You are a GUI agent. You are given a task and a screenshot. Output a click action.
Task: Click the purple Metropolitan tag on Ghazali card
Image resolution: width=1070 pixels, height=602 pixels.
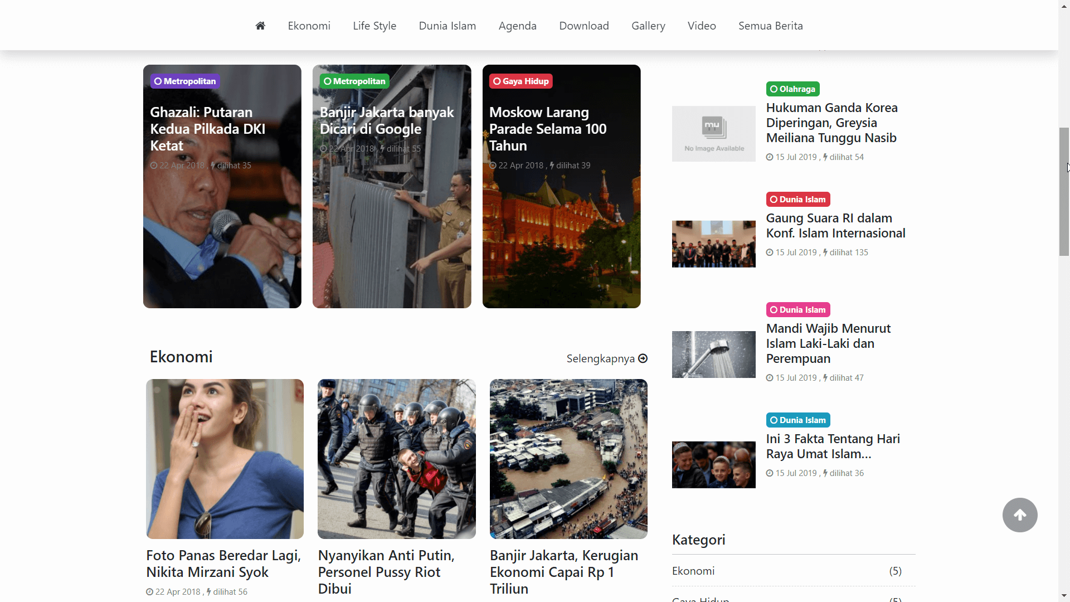coord(185,81)
